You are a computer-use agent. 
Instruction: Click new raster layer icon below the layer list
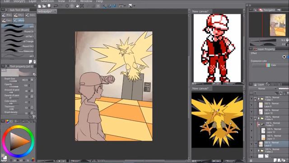click(275, 160)
